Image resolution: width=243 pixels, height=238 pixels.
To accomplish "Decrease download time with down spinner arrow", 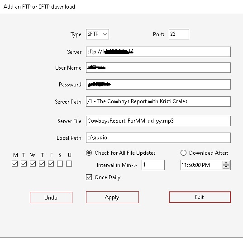I will pyautogui.click(x=226, y=167).
